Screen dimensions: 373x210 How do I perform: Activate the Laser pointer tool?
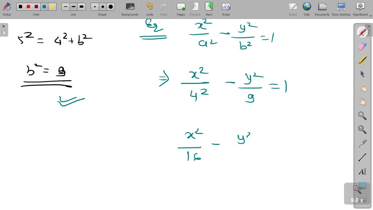tap(362, 143)
